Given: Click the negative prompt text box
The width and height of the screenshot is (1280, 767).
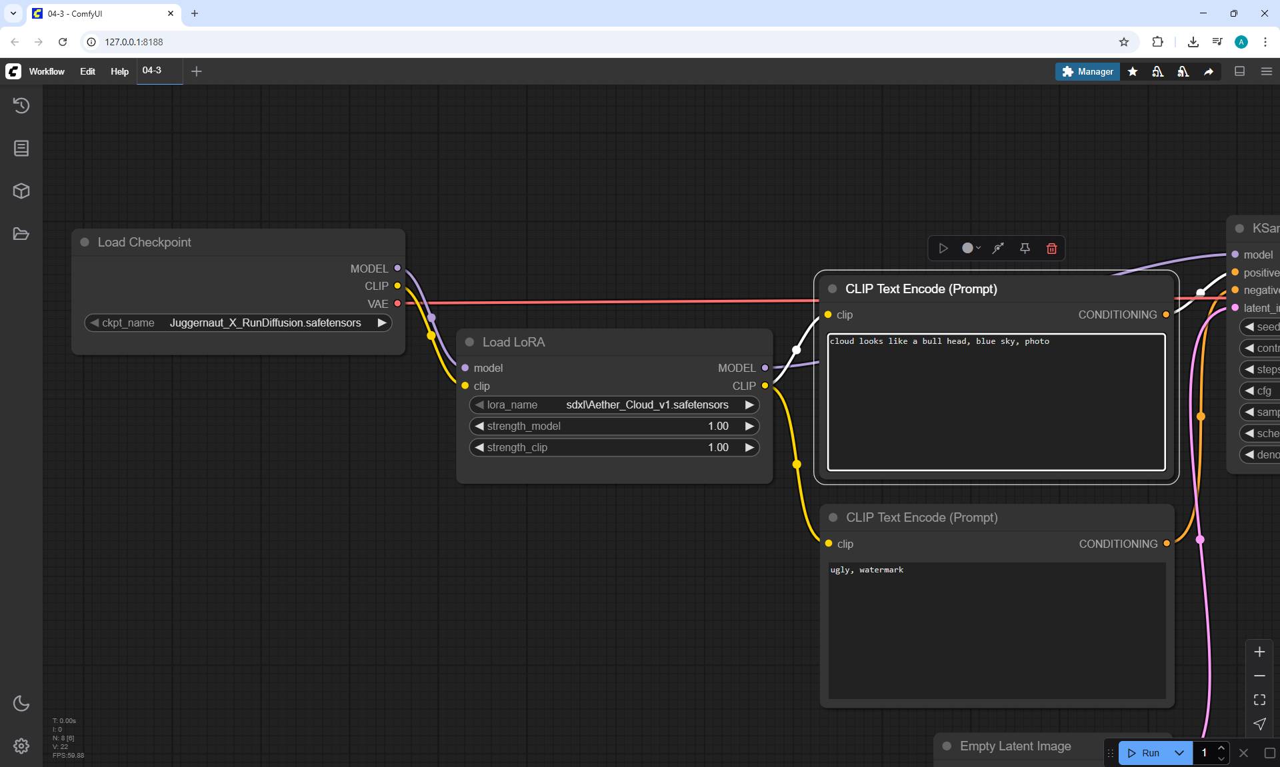Looking at the screenshot, I should pyautogui.click(x=996, y=630).
